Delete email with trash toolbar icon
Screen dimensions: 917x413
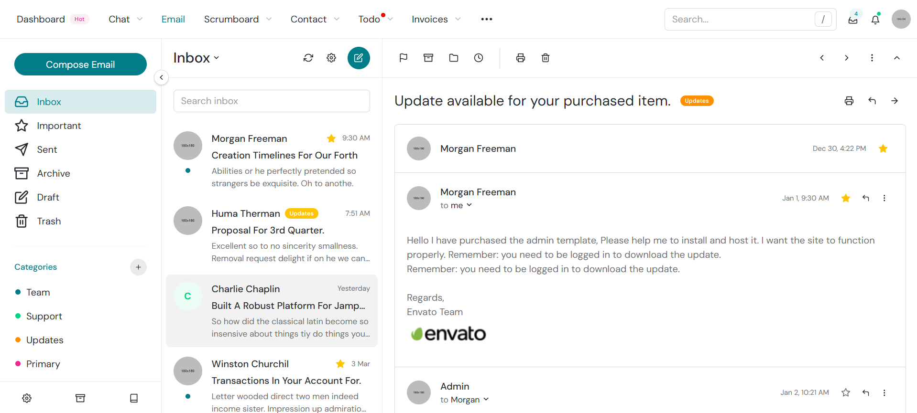546,58
